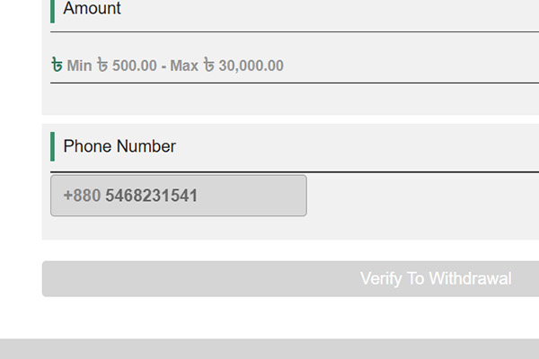
Task: Click the Phone Number section heading
Action: coord(119,146)
